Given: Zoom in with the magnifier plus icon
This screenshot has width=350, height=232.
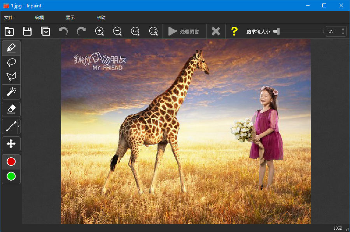Looking at the screenshot, I should (99, 31).
